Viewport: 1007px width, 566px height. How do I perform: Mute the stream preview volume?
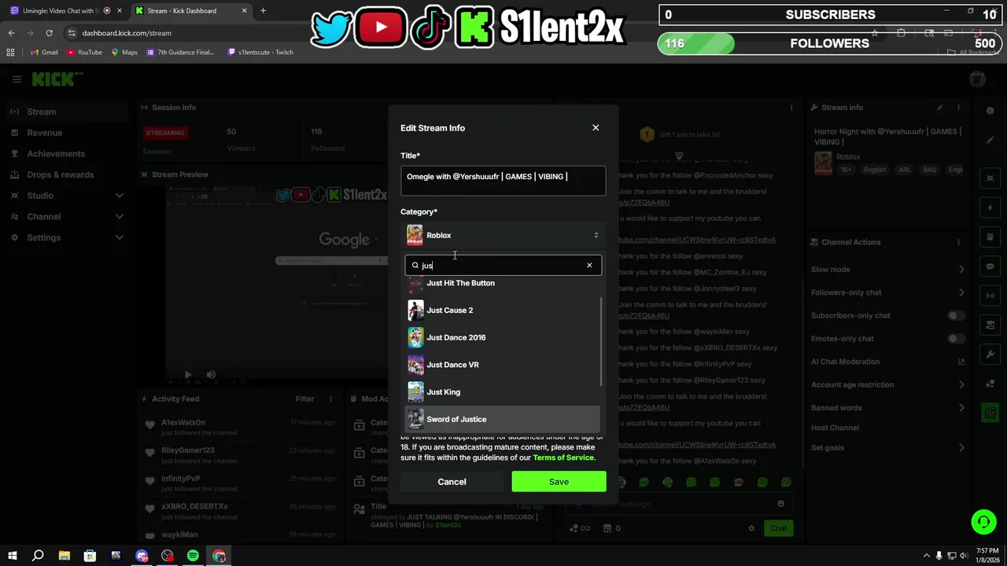[x=211, y=375]
